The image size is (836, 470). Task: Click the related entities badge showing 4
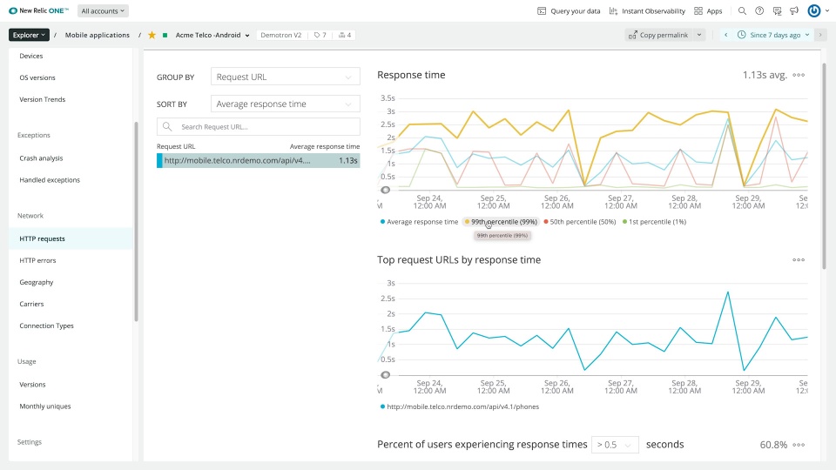click(345, 35)
